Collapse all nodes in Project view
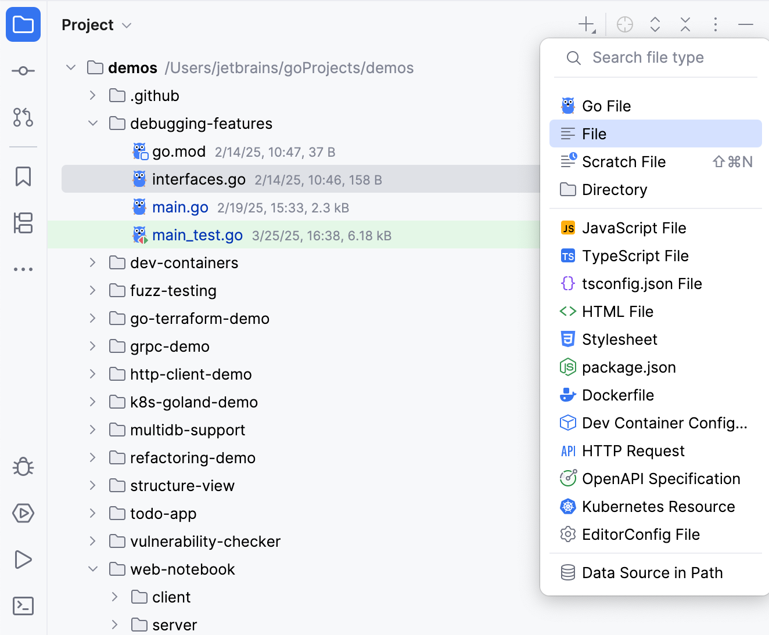Screen dimensions: 769x635 pos(685,24)
